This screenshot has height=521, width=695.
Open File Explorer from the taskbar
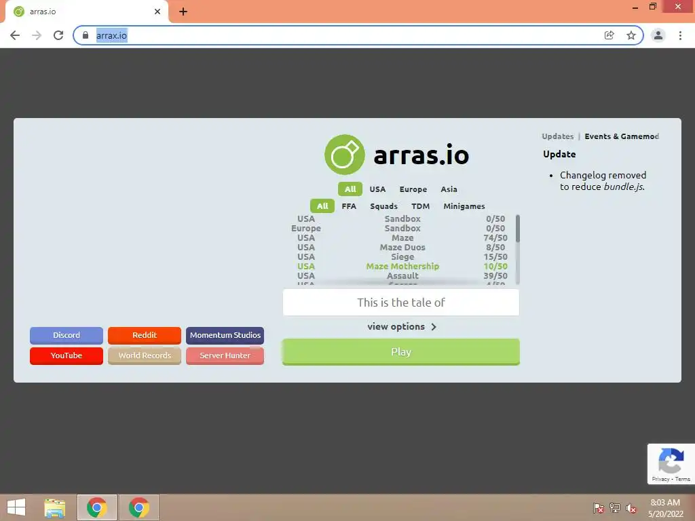[55, 507]
